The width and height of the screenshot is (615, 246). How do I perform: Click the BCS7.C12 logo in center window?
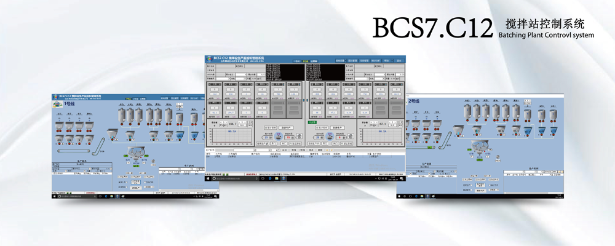(x=209, y=60)
